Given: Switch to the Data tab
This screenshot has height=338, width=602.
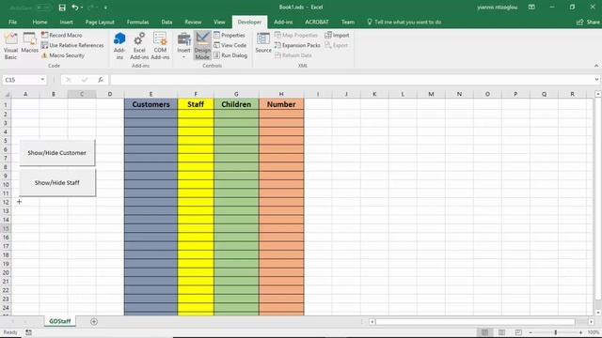Looking at the screenshot, I should click(166, 23).
